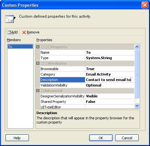Collapse the Attributes category section
This screenshot has width=150, height=146.
[38, 63]
